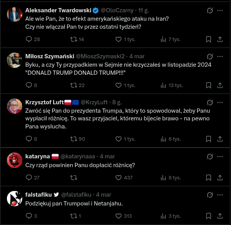Open falstafiku's avatar picture

coord(15,198)
